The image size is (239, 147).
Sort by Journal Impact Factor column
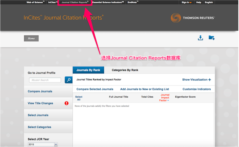(165, 98)
